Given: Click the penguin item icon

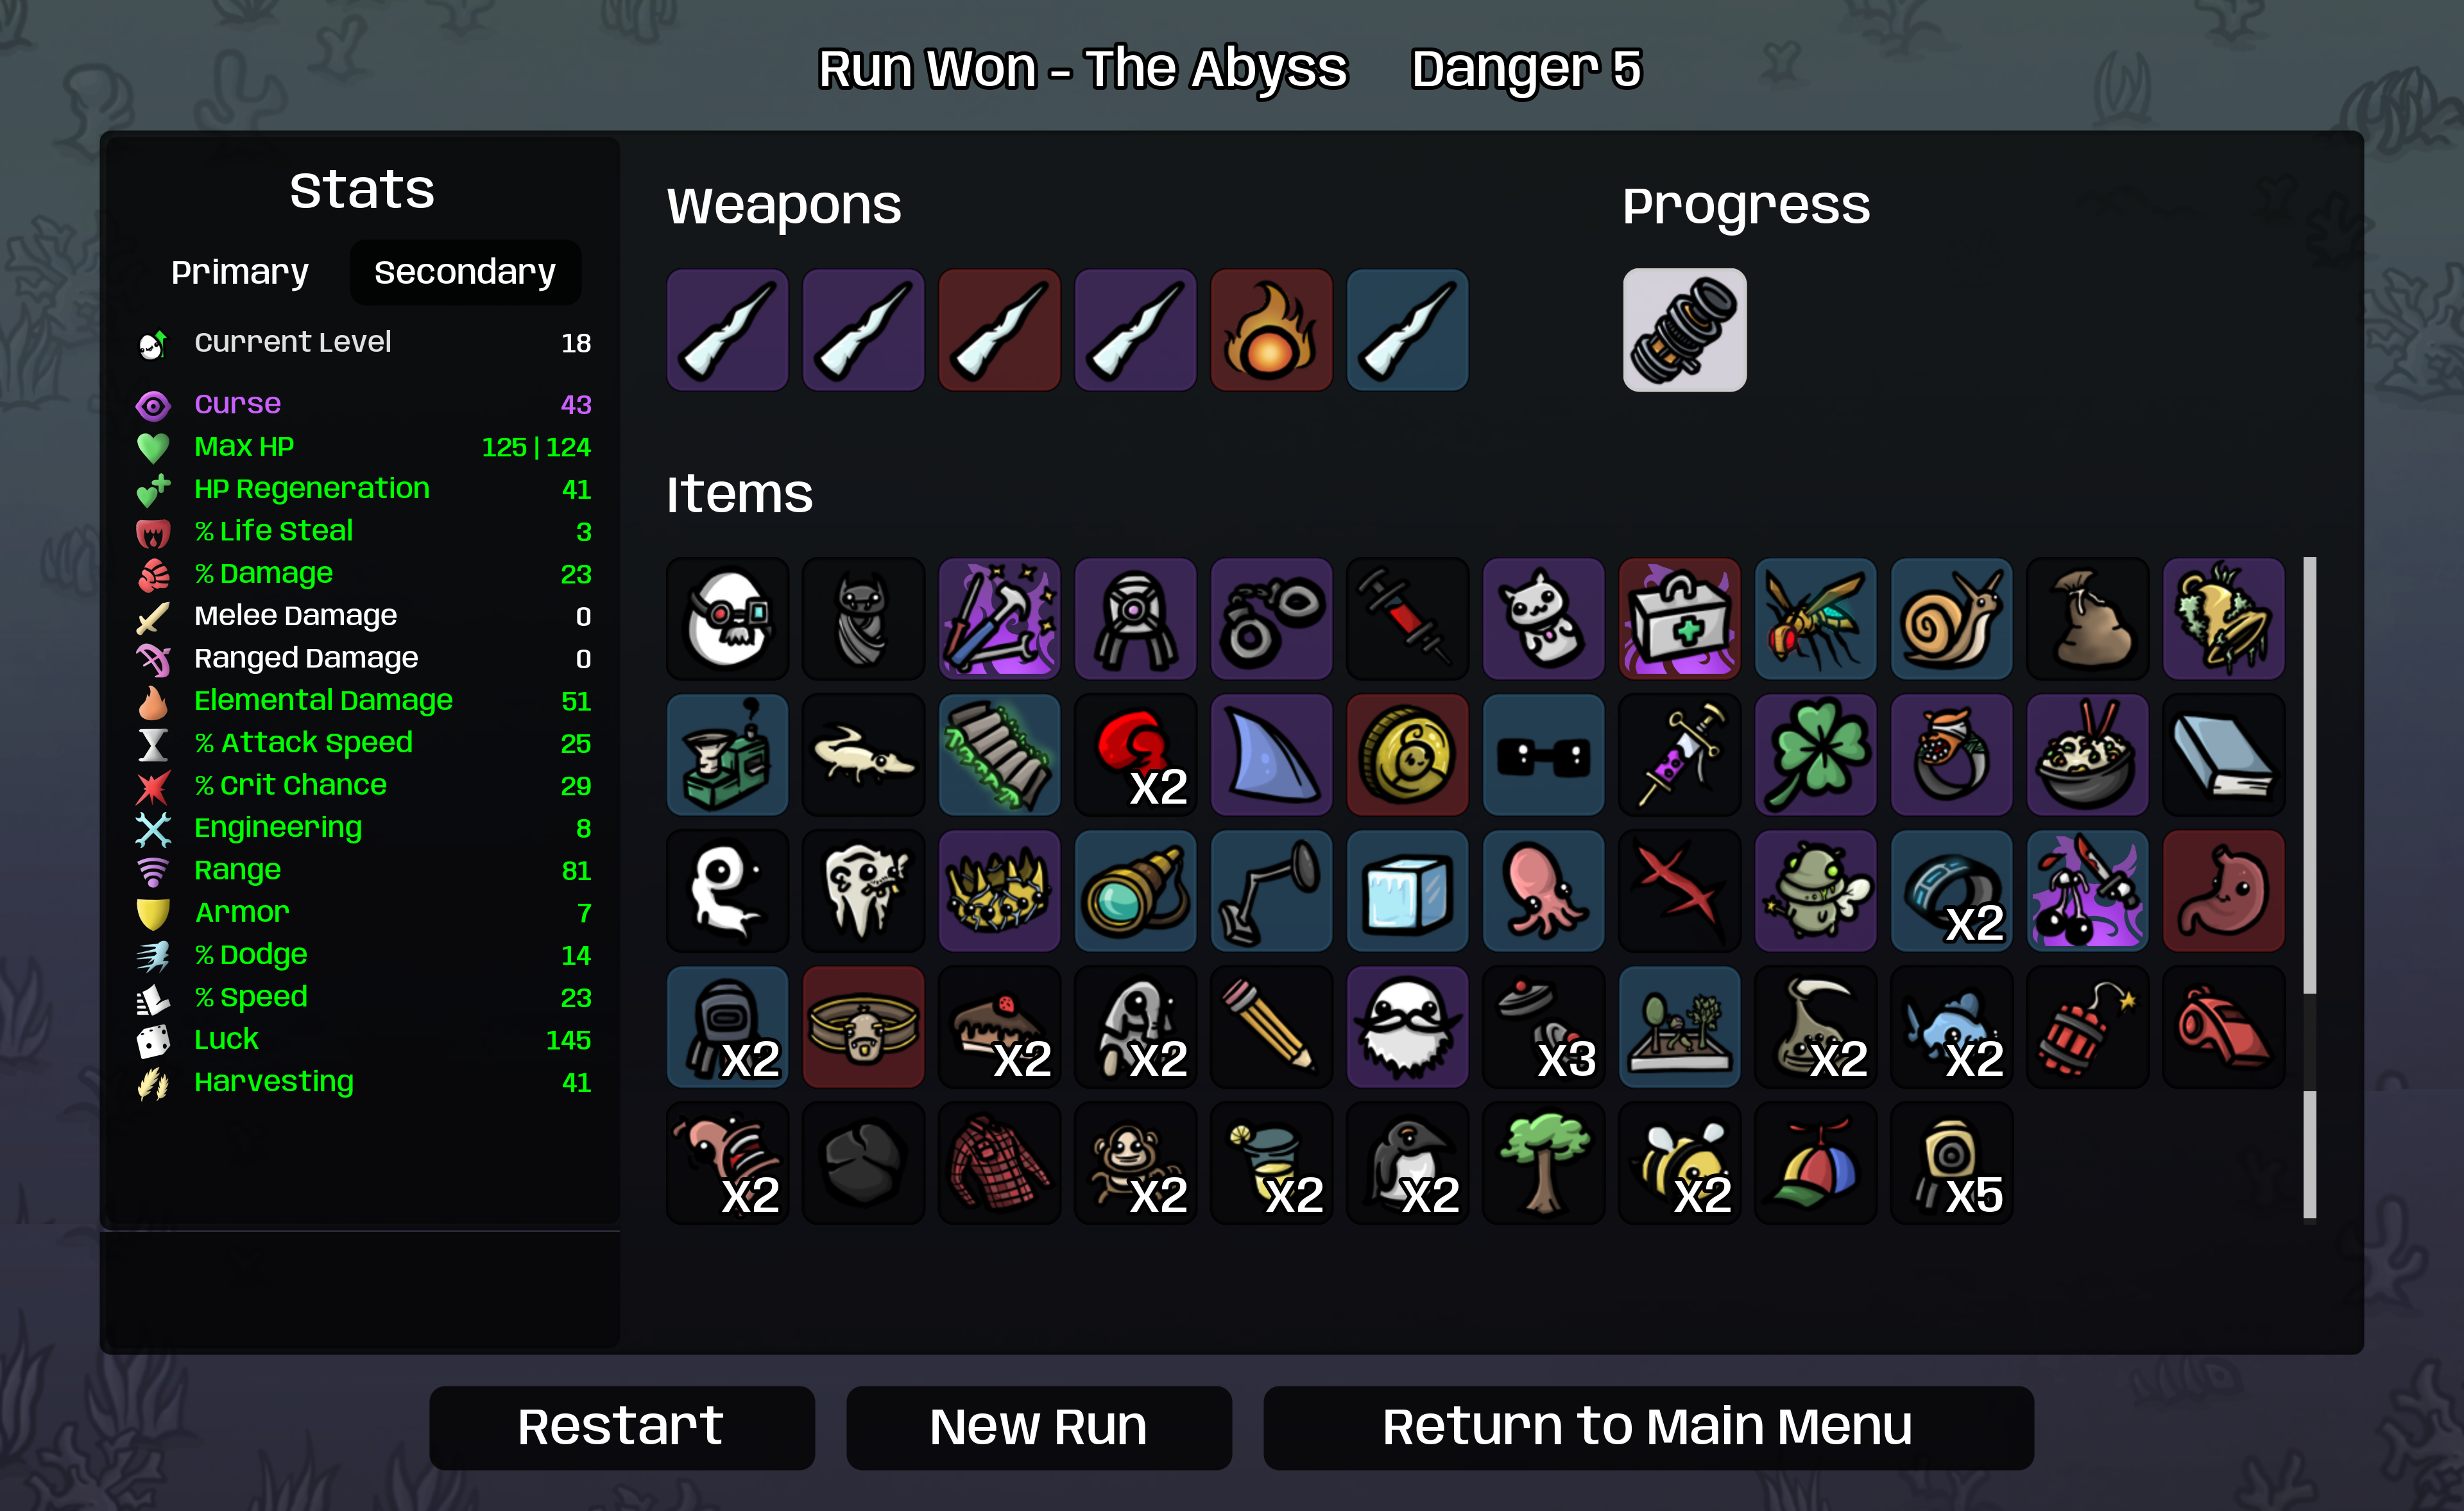Looking at the screenshot, I should click(1407, 1162).
